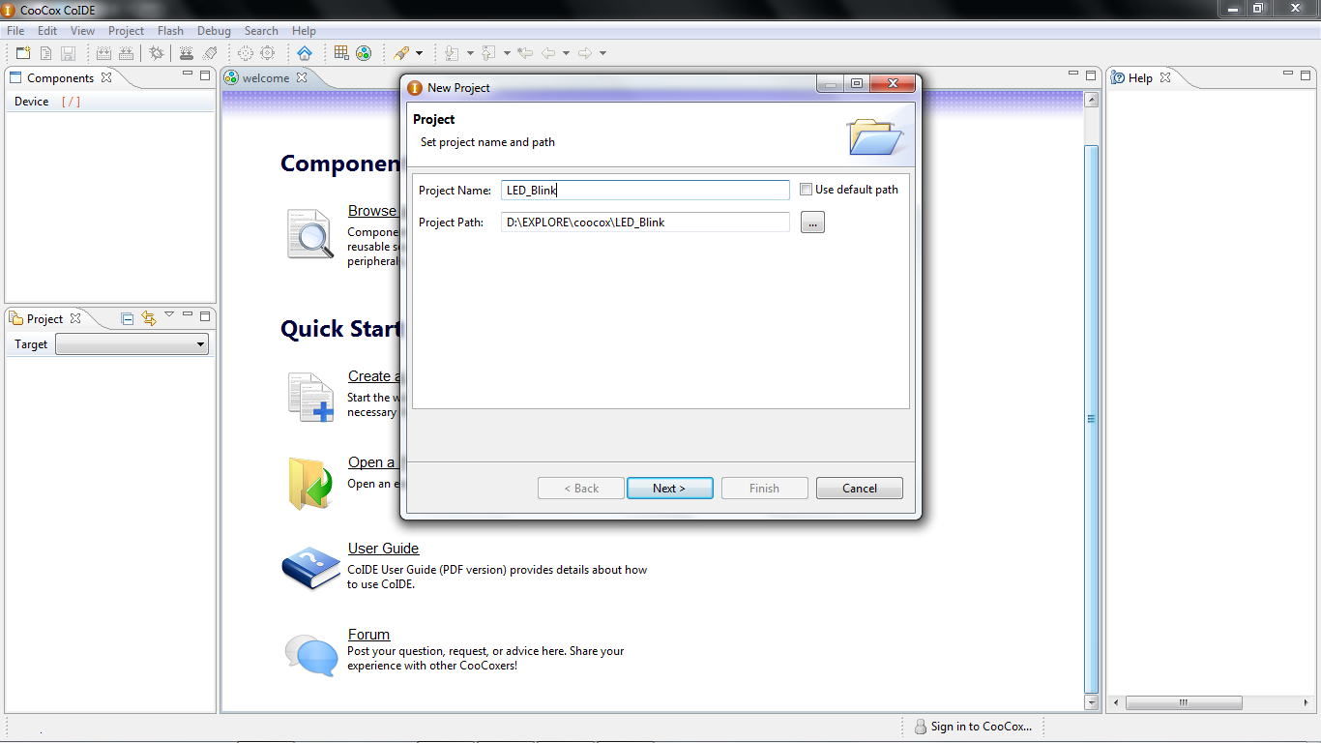Open the Repository grid icon
Image resolution: width=1321 pixels, height=743 pixels.
coord(341,53)
